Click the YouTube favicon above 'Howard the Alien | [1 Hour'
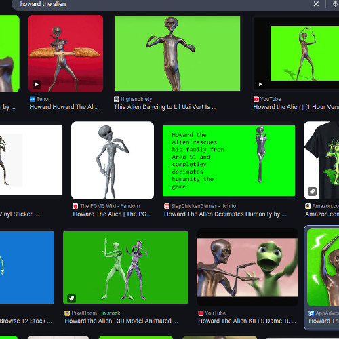Image resolution: width=339 pixels, height=339 pixels. point(256,99)
